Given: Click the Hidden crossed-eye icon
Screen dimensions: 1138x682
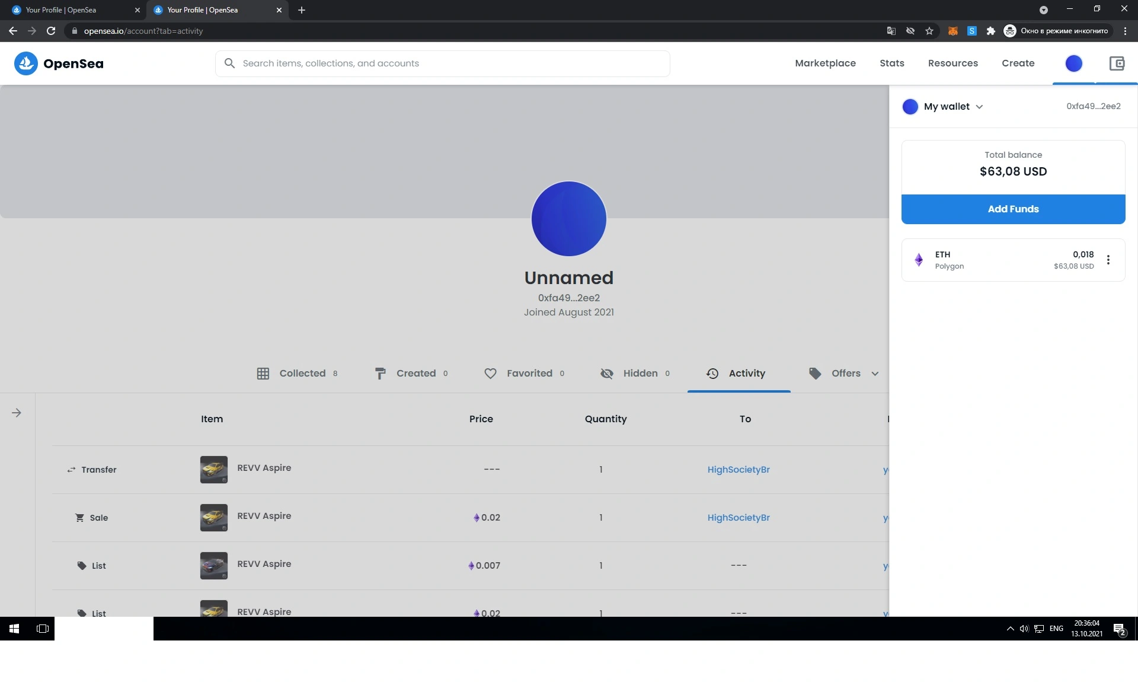Looking at the screenshot, I should 606,374.
